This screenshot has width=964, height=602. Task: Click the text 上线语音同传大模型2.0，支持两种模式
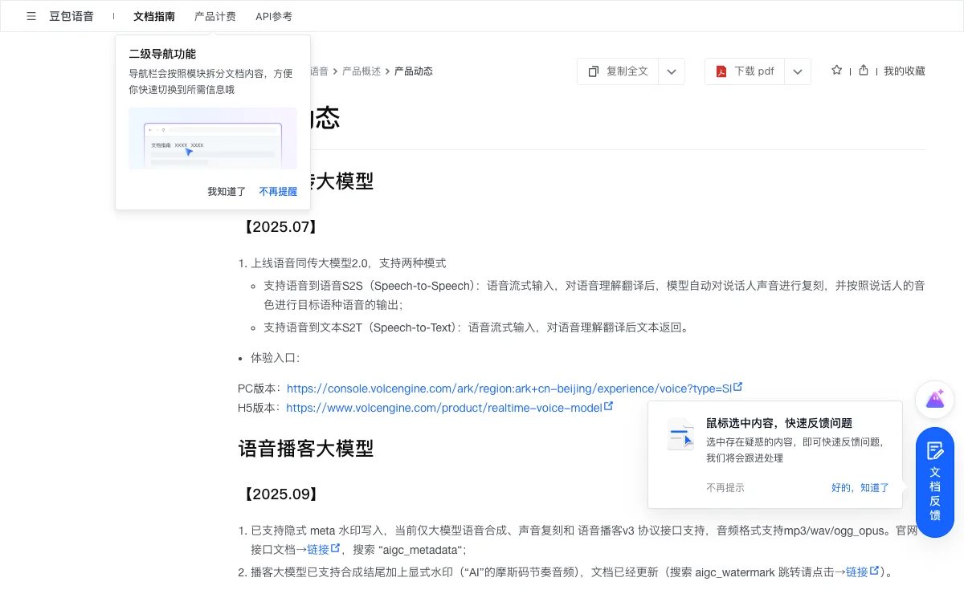click(x=349, y=263)
